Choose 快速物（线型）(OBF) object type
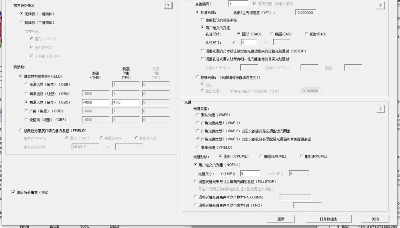The height and width of the screenshot is (228, 400). point(26,119)
